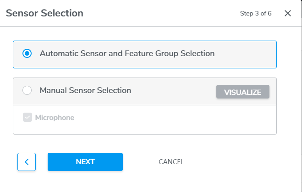
Task: Click the checkmark icon beside Microphone
Action: [27, 117]
